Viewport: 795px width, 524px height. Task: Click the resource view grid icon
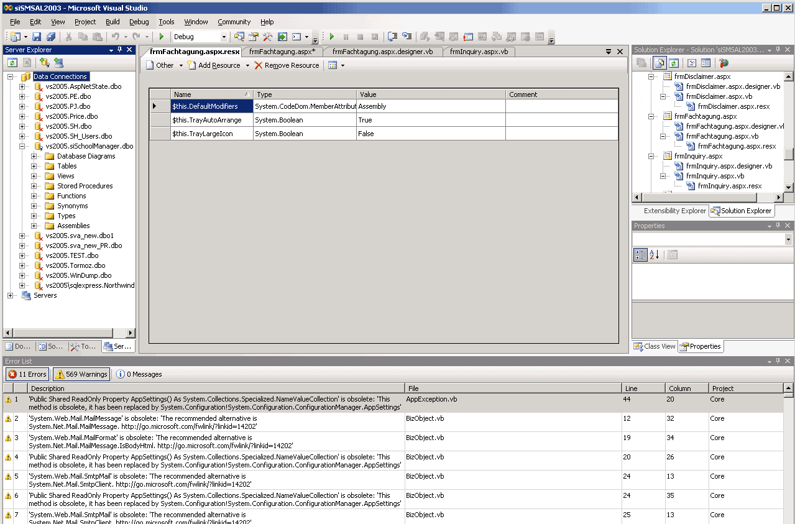(x=333, y=65)
